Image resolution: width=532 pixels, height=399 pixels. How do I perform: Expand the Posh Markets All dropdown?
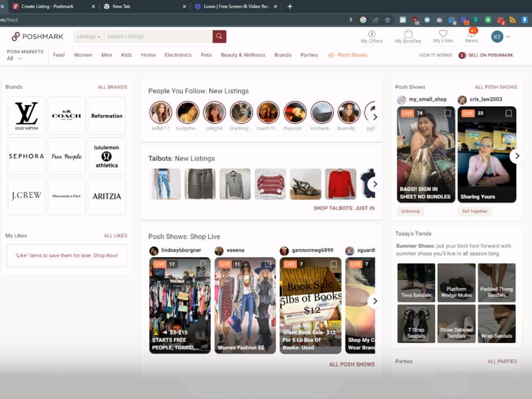(15, 59)
